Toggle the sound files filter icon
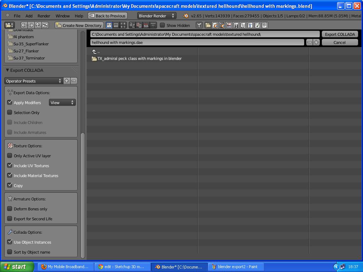363x272 pixels. [258, 25]
